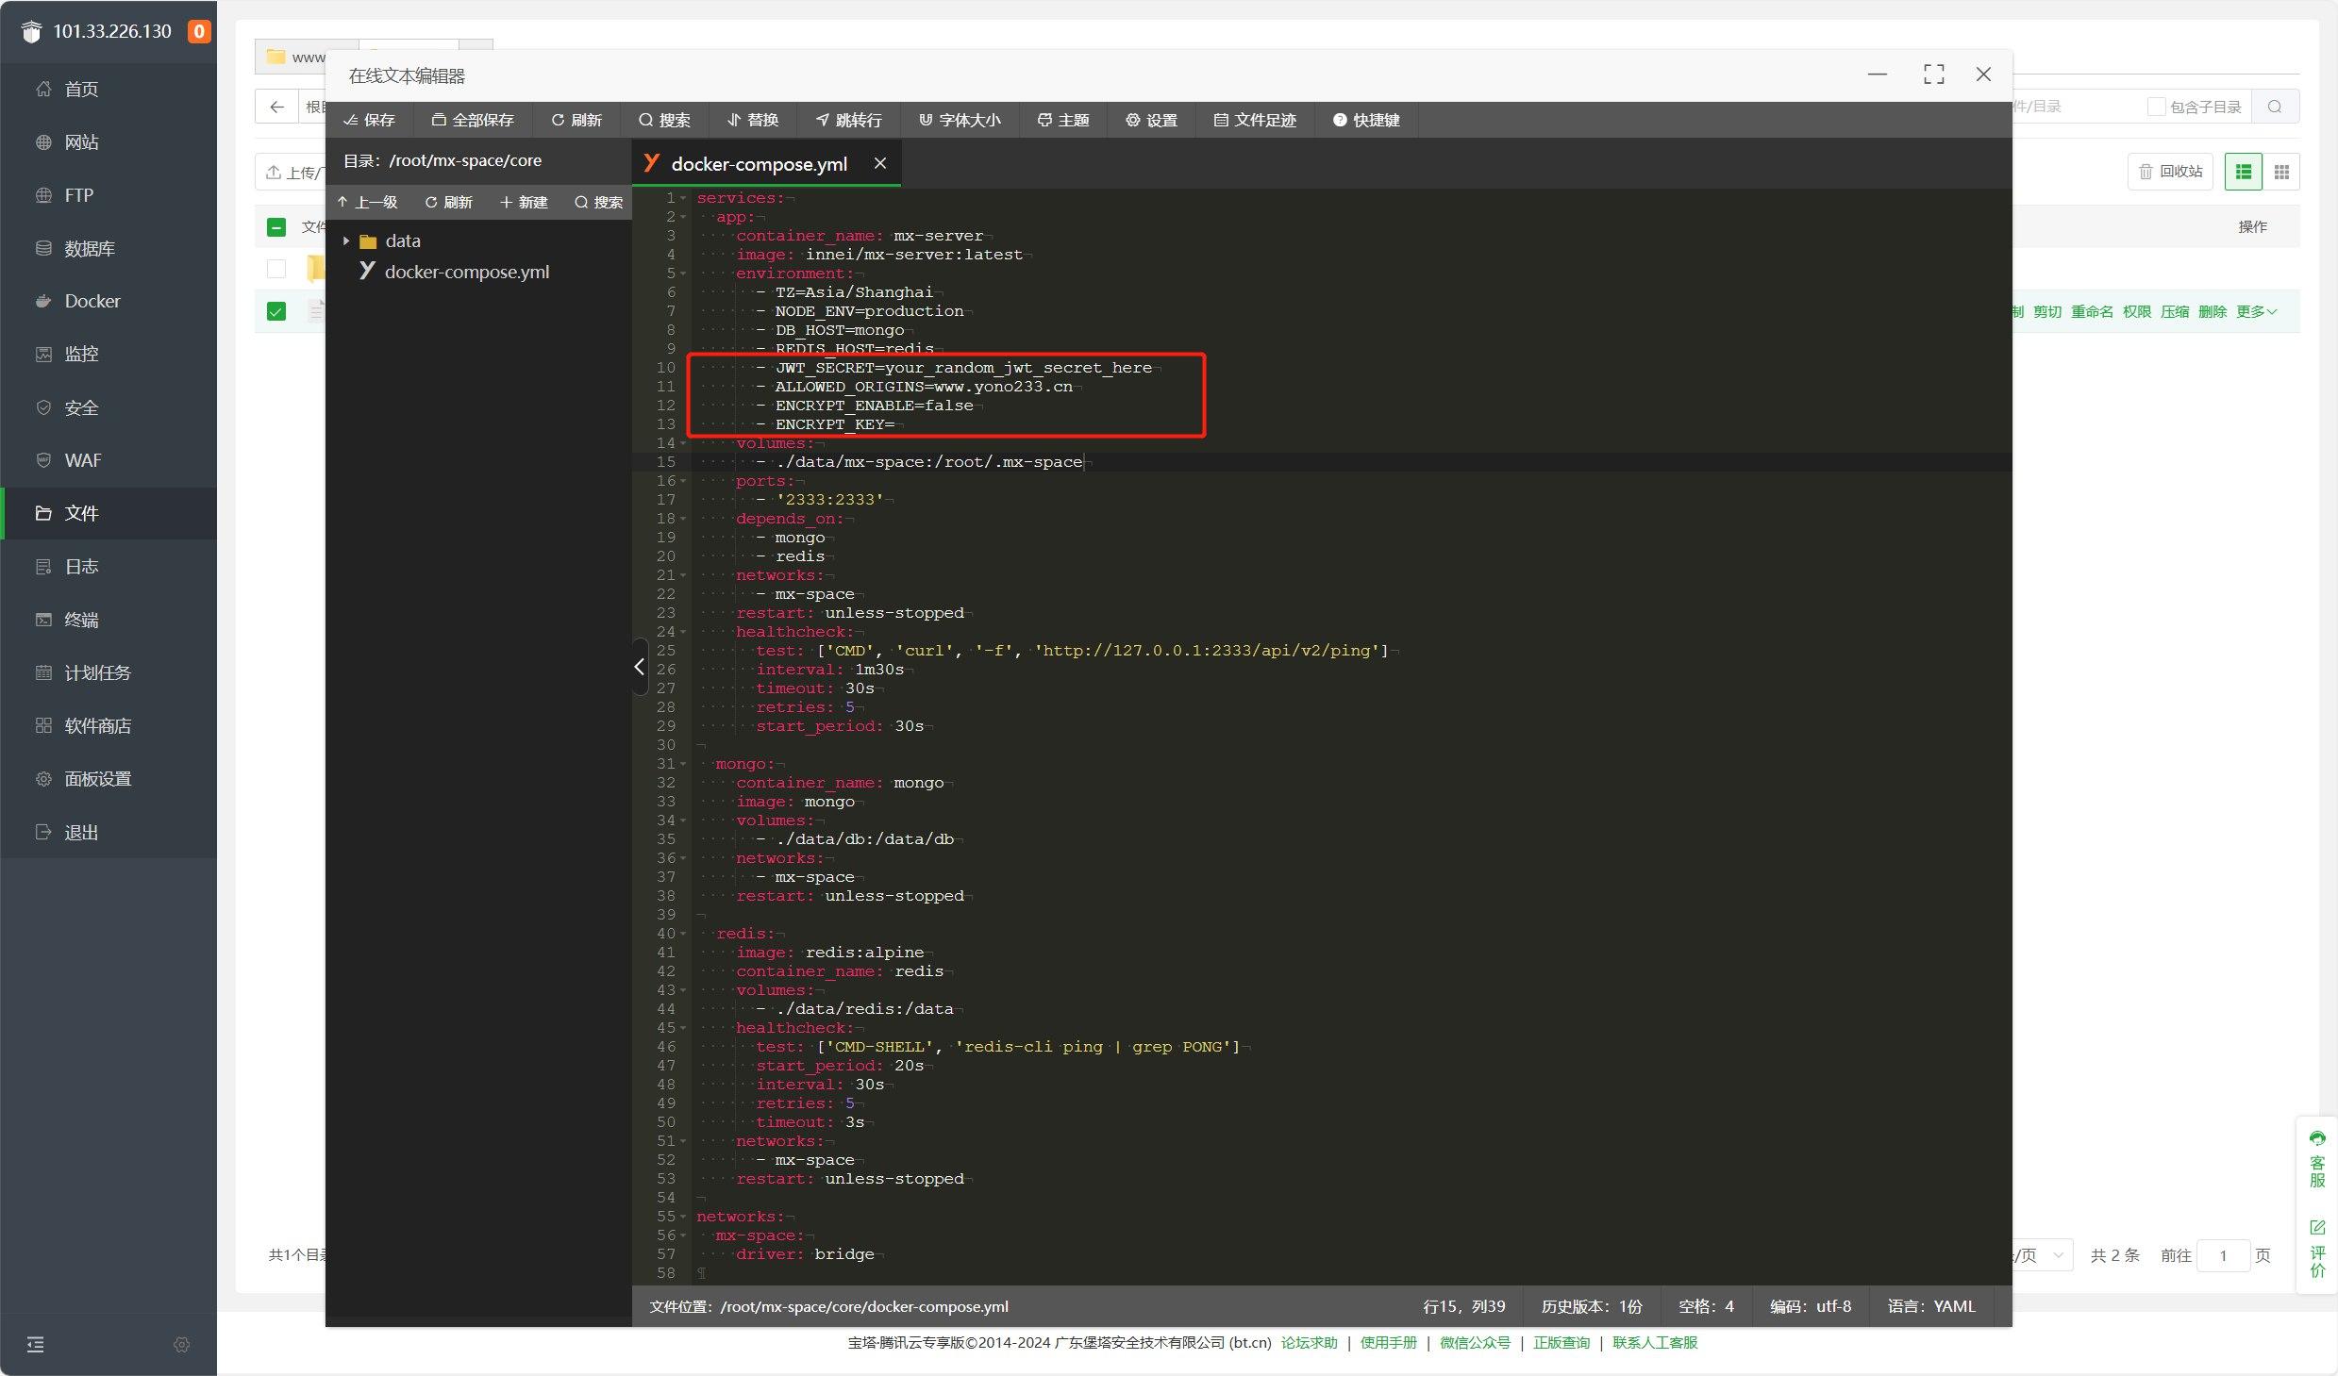Collapse the sidebar with bottom-left menu icon

point(36,1344)
